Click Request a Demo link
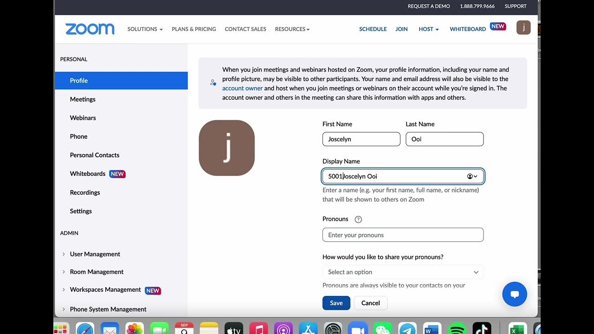The image size is (594, 334). (x=429, y=6)
